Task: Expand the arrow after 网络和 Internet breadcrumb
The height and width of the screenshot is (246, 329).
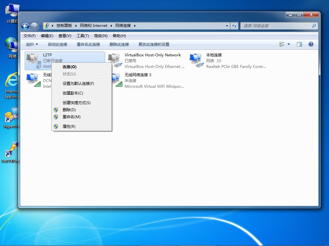Action: pyautogui.click(x=111, y=26)
